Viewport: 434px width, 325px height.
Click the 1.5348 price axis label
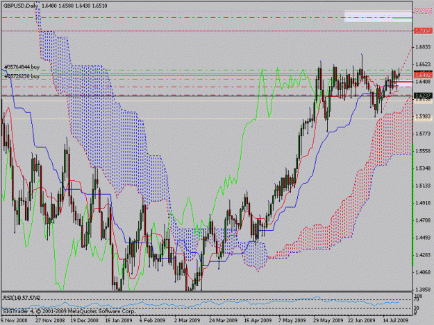424,168
